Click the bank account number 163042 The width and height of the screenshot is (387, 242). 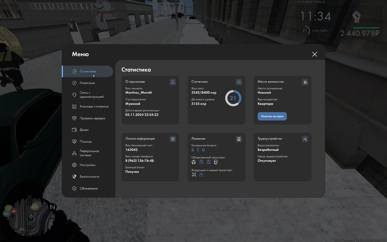(x=131, y=150)
